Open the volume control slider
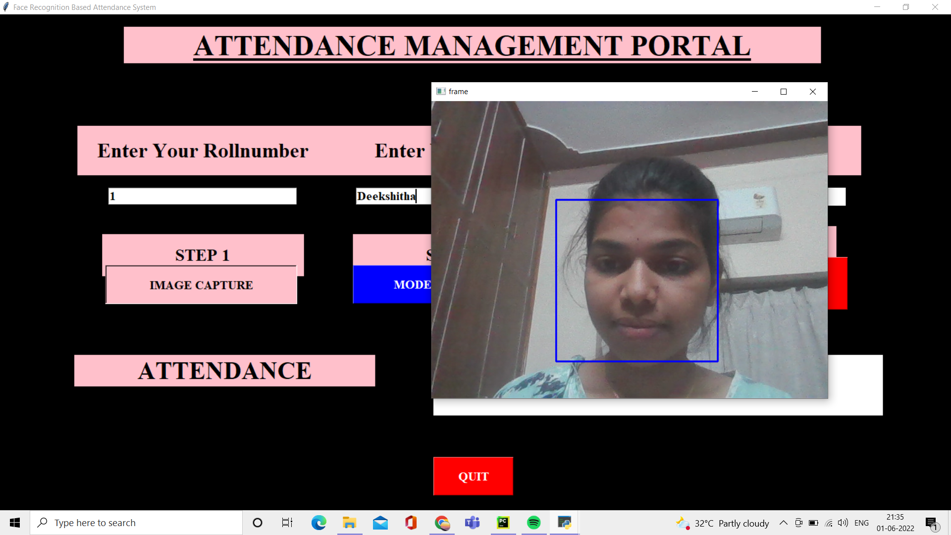The height and width of the screenshot is (535, 951). (x=843, y=523)
